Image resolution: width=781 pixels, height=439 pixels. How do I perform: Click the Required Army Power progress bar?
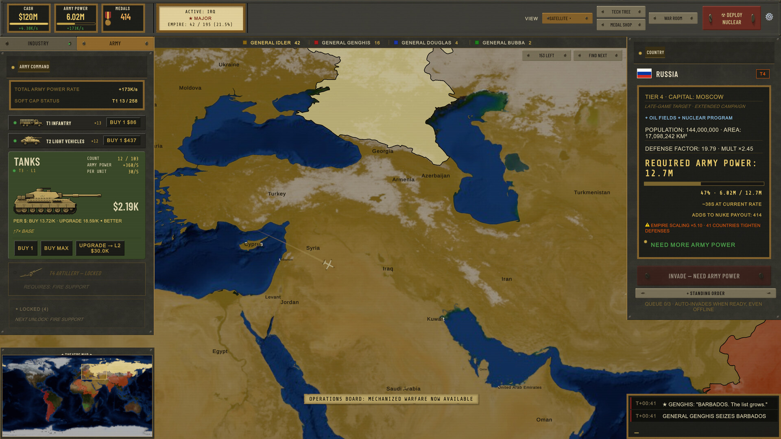pyautogui.click(x=704, y=184)
